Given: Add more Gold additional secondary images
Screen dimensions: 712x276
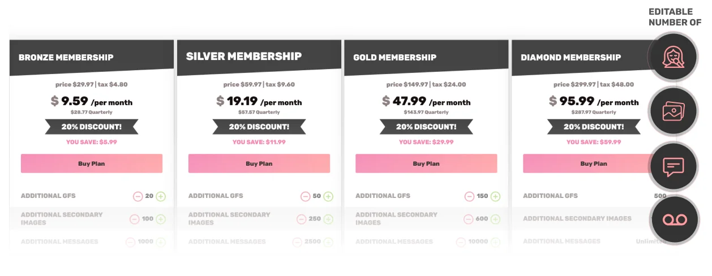Looking at the screenshot, I should (x=495, y=219).
